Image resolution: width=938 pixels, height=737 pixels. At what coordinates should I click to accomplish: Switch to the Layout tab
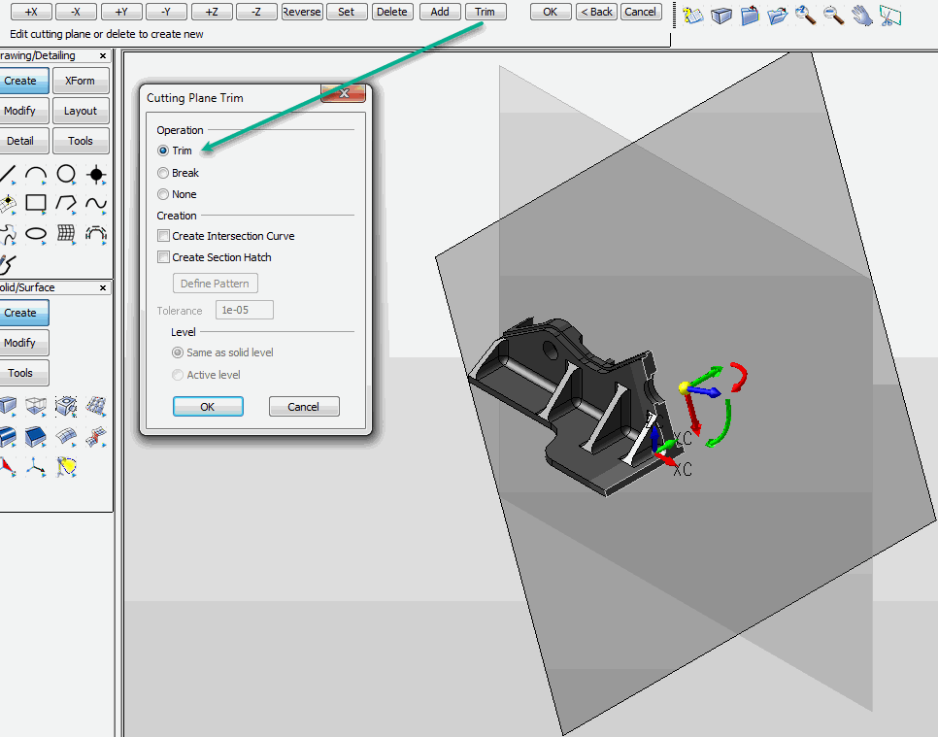[x=81, y=111]
